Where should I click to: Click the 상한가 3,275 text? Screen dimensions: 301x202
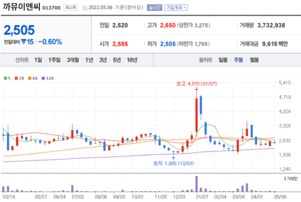[x=194, y=25]
